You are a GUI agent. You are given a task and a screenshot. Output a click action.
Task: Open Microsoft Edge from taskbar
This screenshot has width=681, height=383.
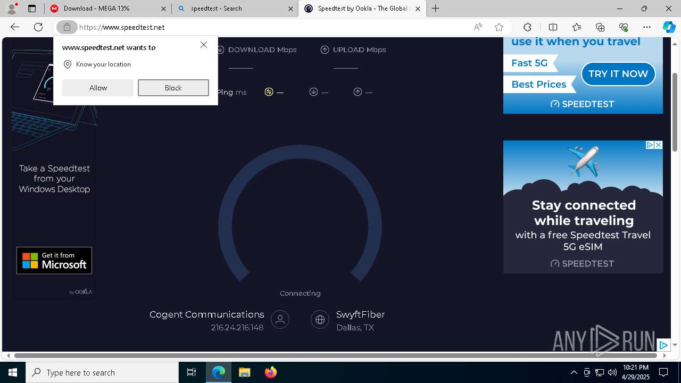(219, 372)
